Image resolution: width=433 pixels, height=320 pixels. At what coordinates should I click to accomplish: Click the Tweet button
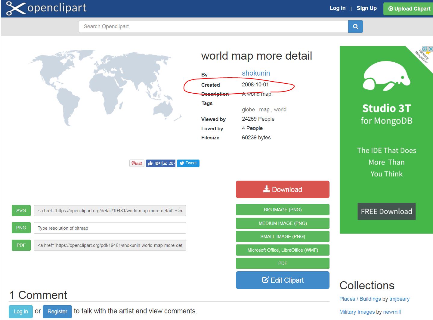pyautogui.click(x=188, y=163)
